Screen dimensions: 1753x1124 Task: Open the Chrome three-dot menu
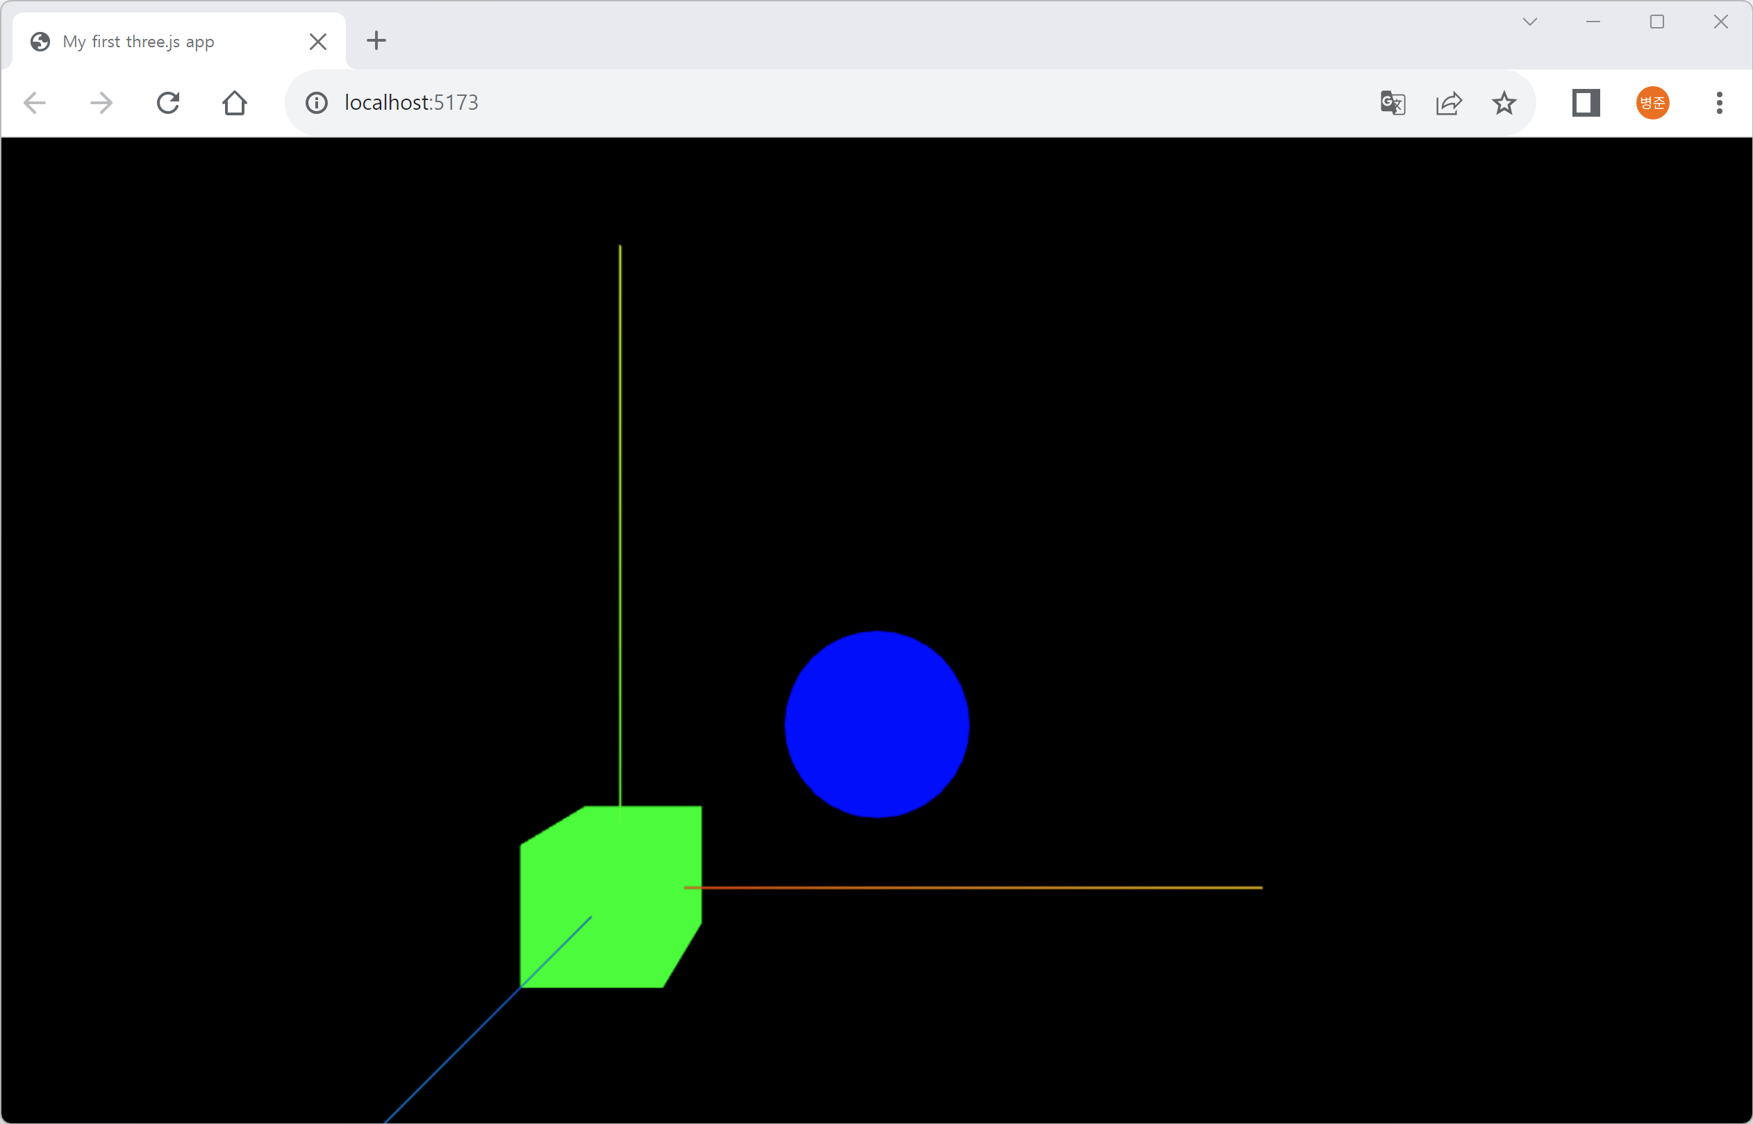(x=1720, y=103)
